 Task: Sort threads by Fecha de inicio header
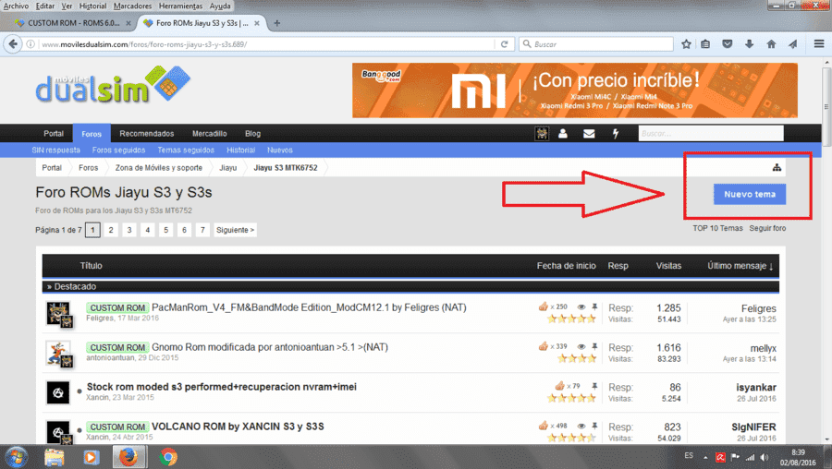[566, 266]
